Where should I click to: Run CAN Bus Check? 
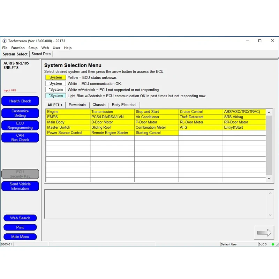(x=20, y=137)
